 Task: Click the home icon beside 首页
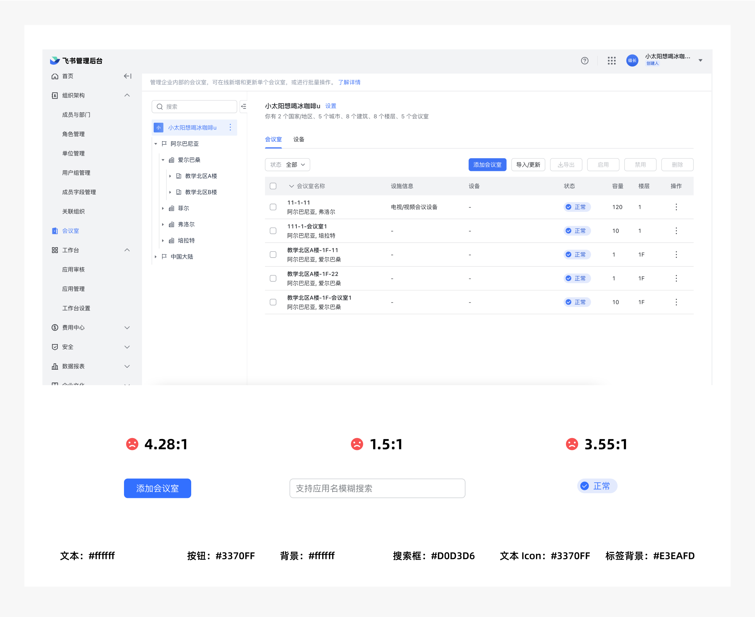click(55, 76)
